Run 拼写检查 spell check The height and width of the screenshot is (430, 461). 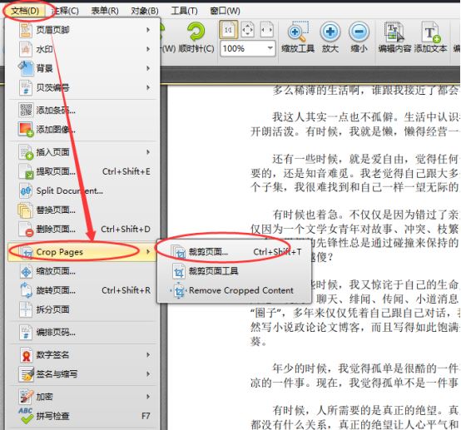[x=82, y=416]
